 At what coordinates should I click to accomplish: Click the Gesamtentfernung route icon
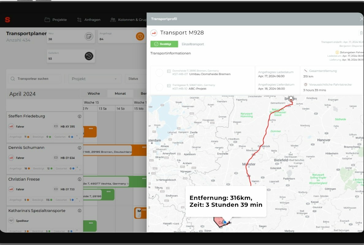click(x=305, y=71)
